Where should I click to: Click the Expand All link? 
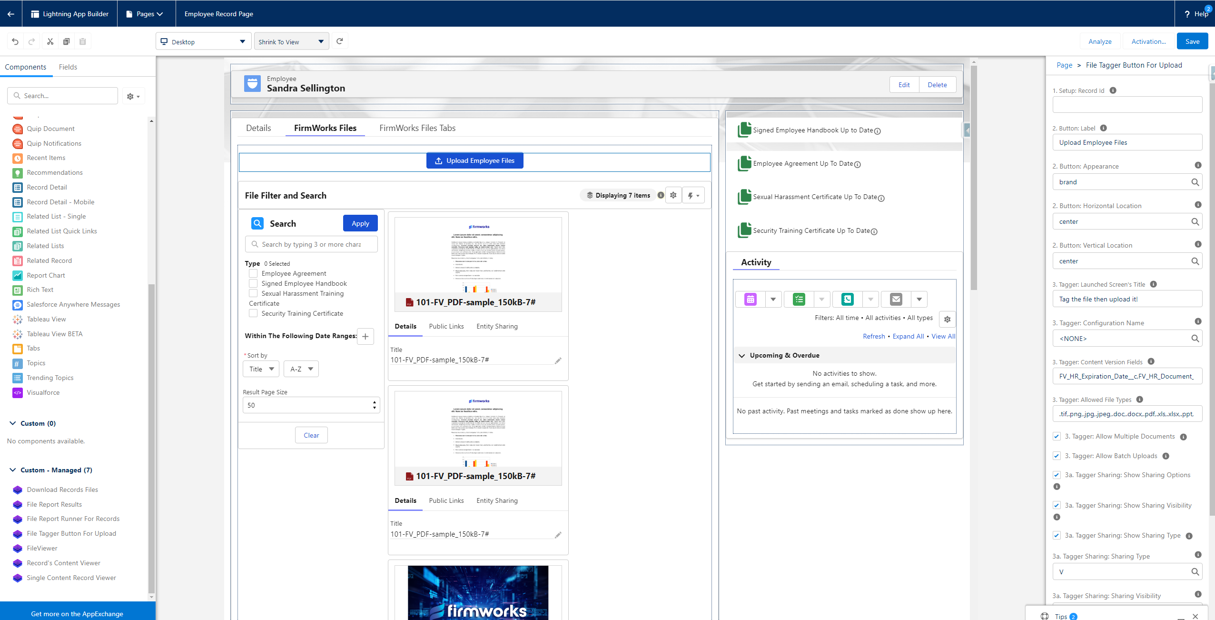click(908, 336)
